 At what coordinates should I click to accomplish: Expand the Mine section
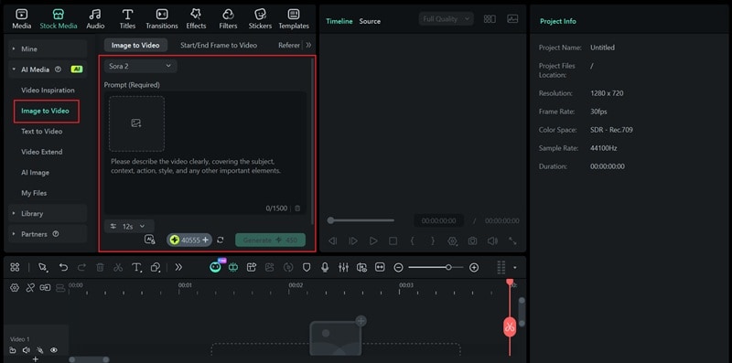[x=48, y=48]
